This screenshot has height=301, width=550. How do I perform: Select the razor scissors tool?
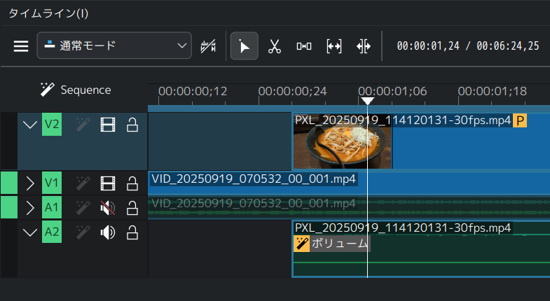(274, 46)
